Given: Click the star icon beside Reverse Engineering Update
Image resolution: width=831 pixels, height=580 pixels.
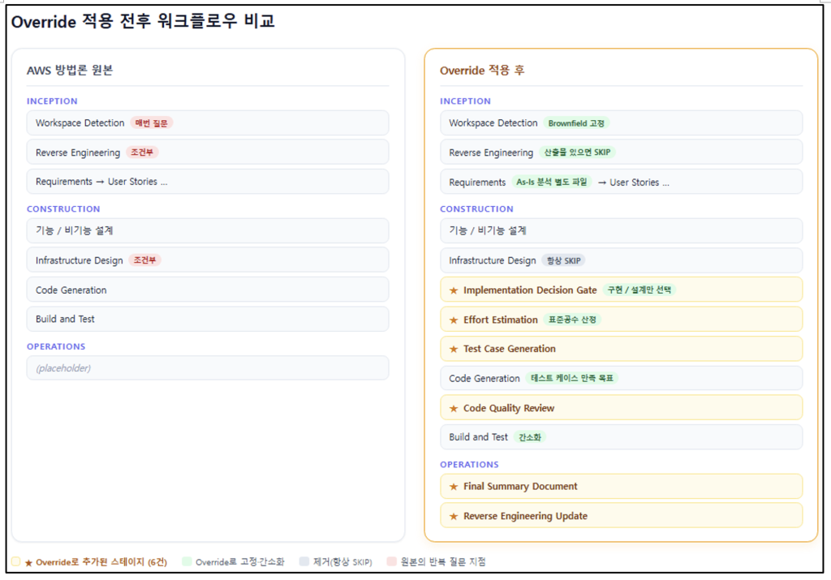Looking at the screenshot, I should tap(454, 516).
